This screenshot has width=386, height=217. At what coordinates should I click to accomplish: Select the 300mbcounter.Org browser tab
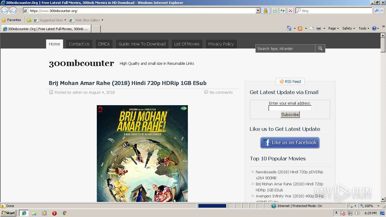point(46,29)
